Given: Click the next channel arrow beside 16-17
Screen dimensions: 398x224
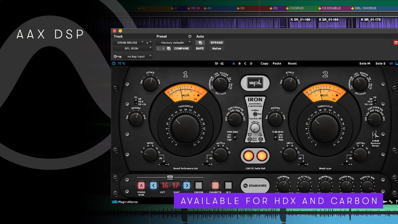Looking at the screenshot, I should tap(187, 185).
